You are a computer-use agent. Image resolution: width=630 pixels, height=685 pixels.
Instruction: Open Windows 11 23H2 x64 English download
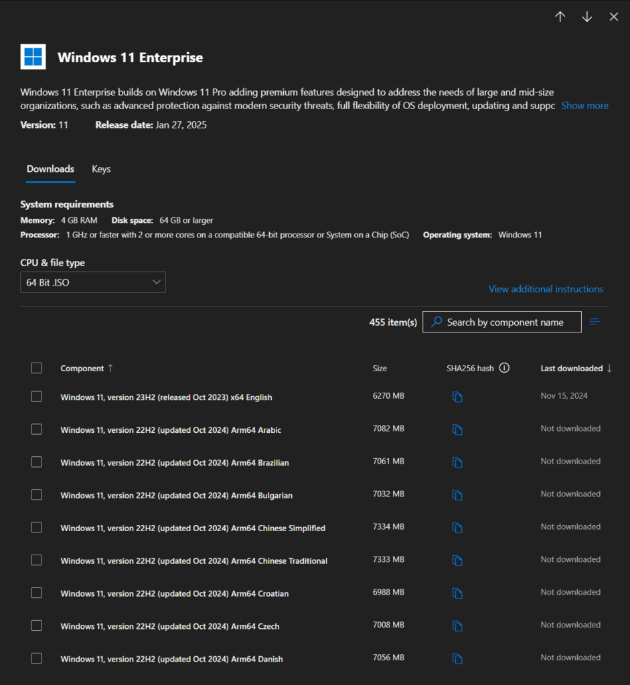point(166,397)
